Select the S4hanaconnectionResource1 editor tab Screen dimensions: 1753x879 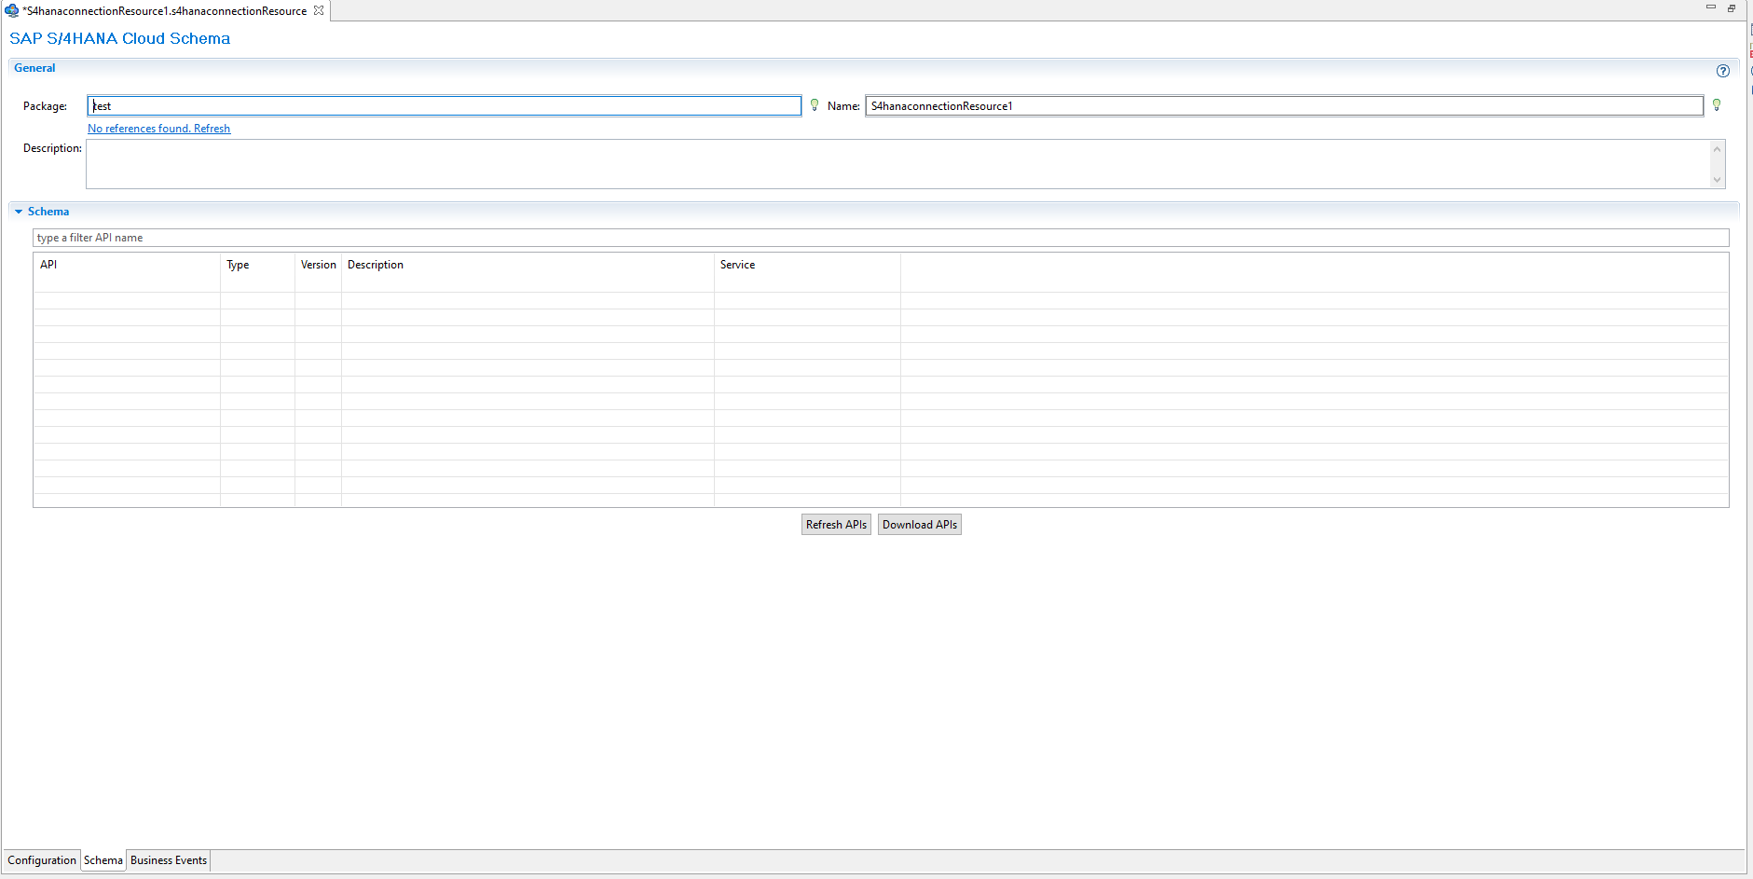click(x=165, y=10)
